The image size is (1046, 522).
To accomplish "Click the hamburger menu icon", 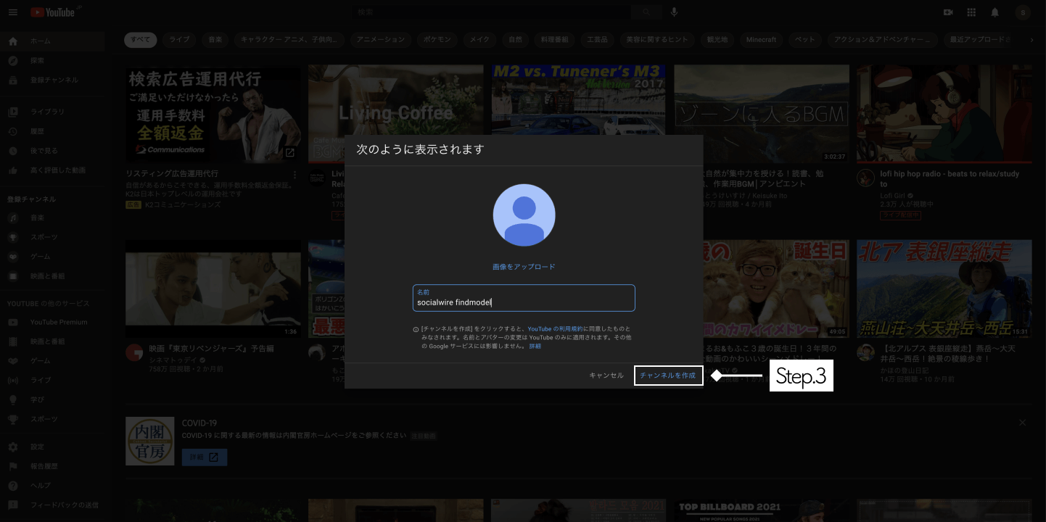I will coord(13,12).
